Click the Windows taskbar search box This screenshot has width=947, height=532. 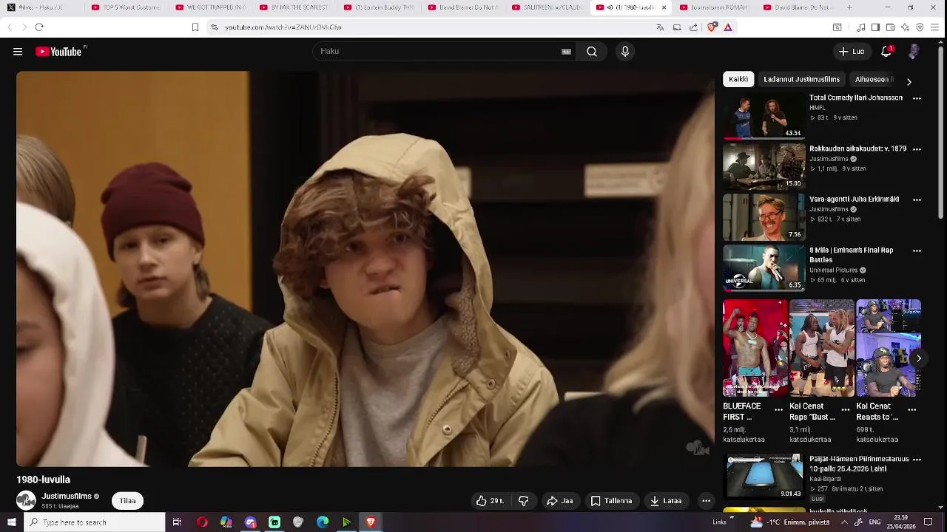tap(95, 522)
